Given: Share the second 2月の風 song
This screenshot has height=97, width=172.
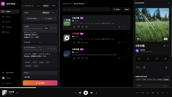Looking at the screenshot, I should point(83,42).
